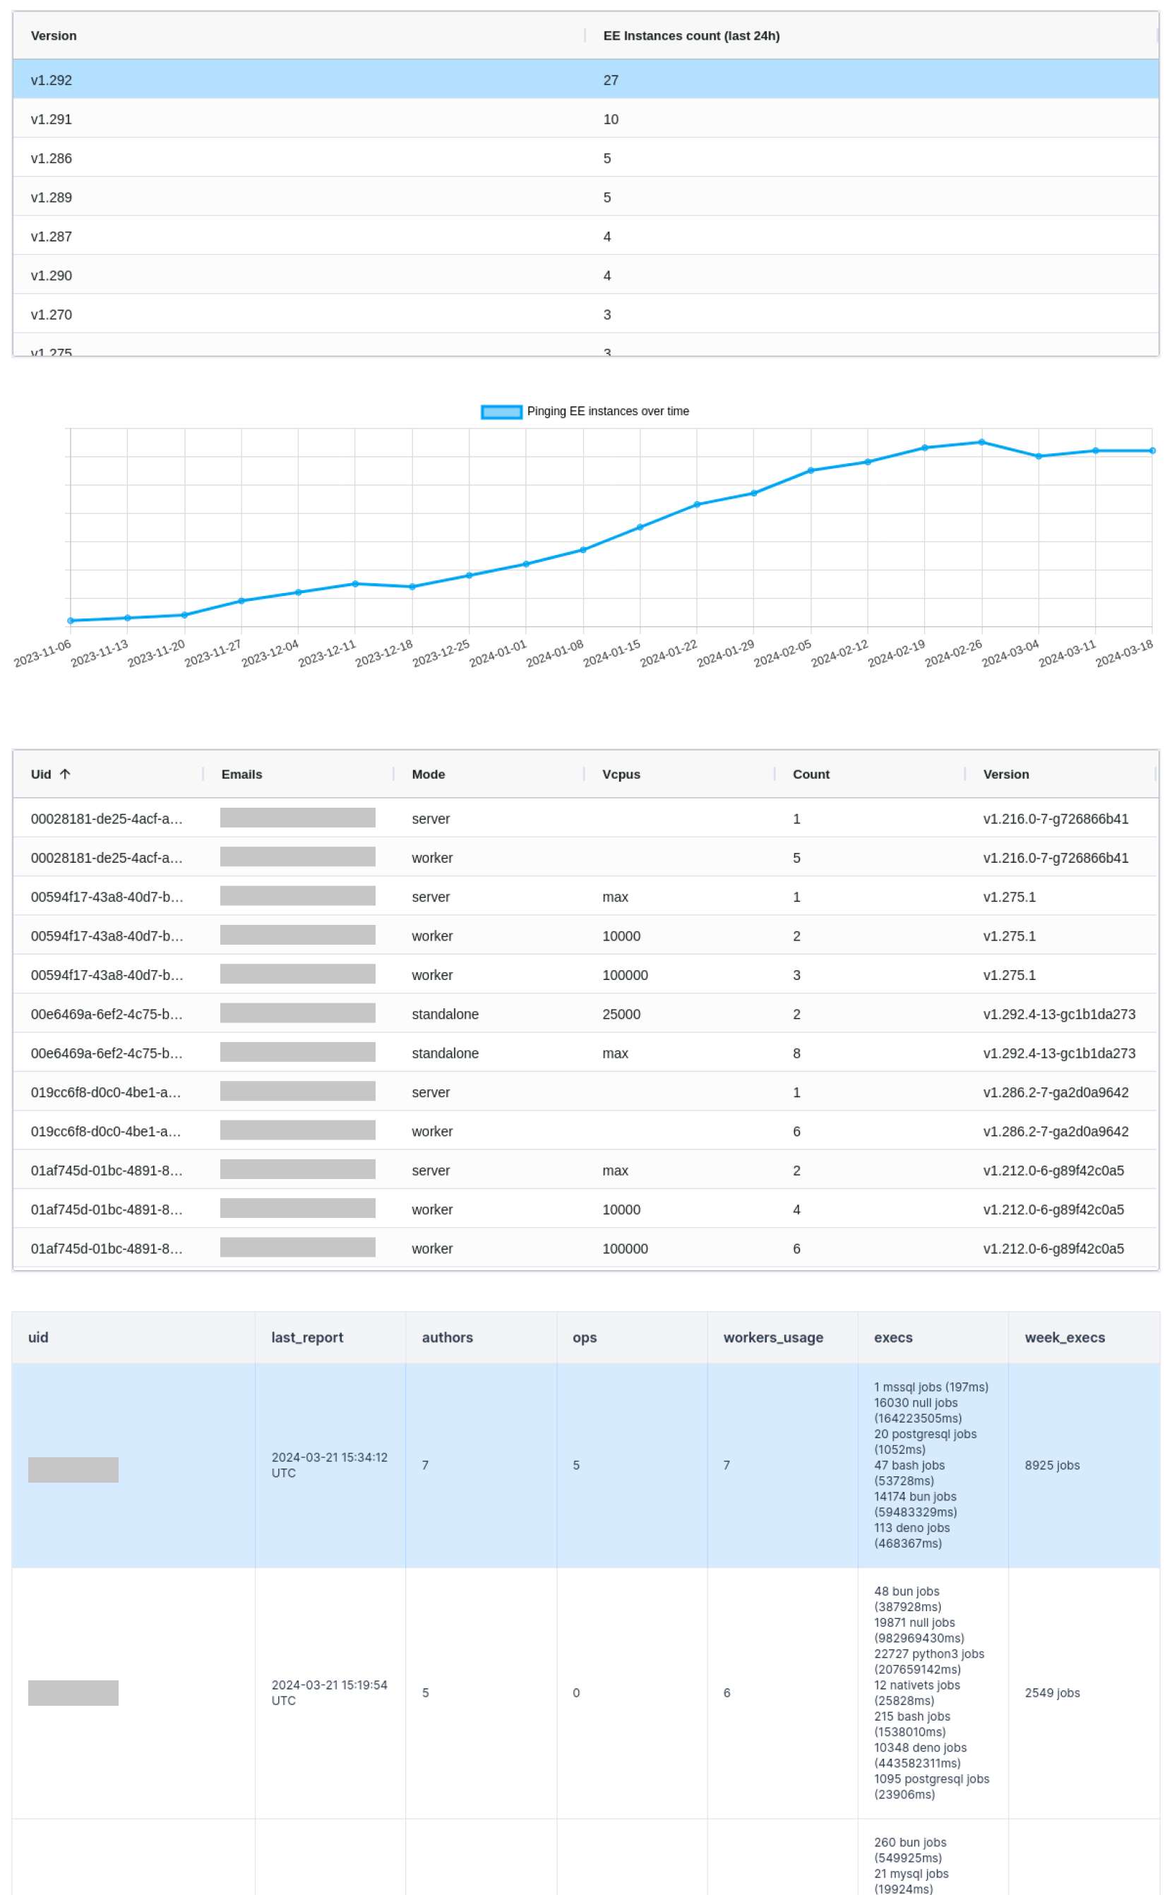The height and width of the screenshot is (1895, 1172).
Task: Select the standalone row with 25000 vcpus
Action: 543,1014
